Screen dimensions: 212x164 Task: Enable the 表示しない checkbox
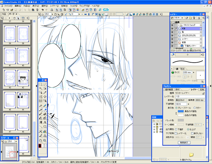tap(192, 133)
